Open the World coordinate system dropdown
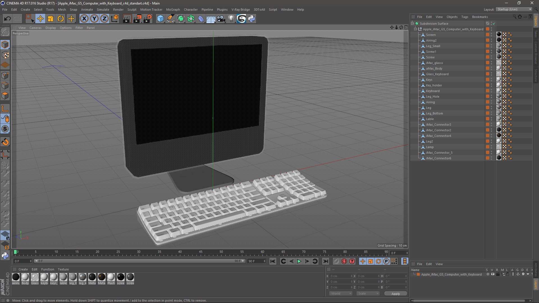Image resolution: width=539 pixels, height=303 pixels. [x=341, y=293]
